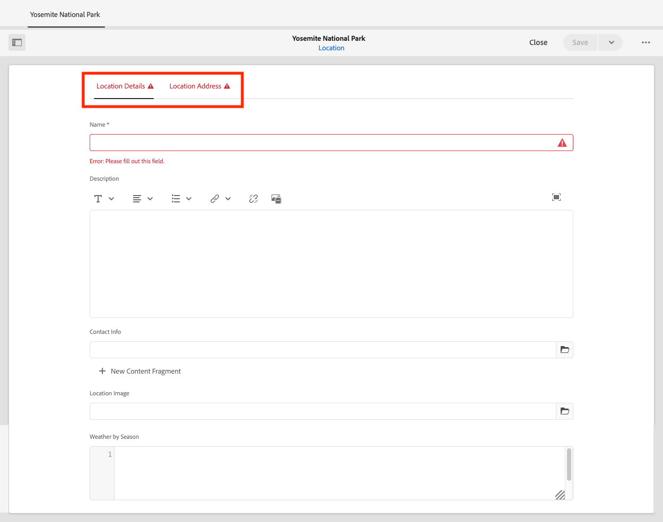
Task: Click the Weather by Season scrollbar
Action: [x=569, y=464]
